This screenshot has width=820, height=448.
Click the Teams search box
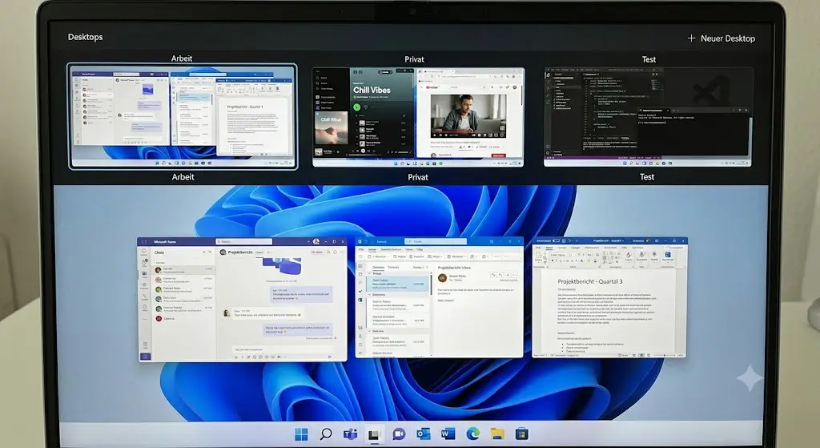243,242
